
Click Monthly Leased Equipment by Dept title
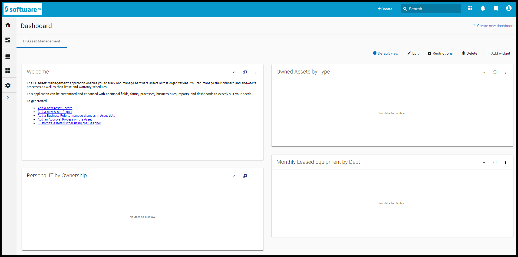[x=318, y=162]
